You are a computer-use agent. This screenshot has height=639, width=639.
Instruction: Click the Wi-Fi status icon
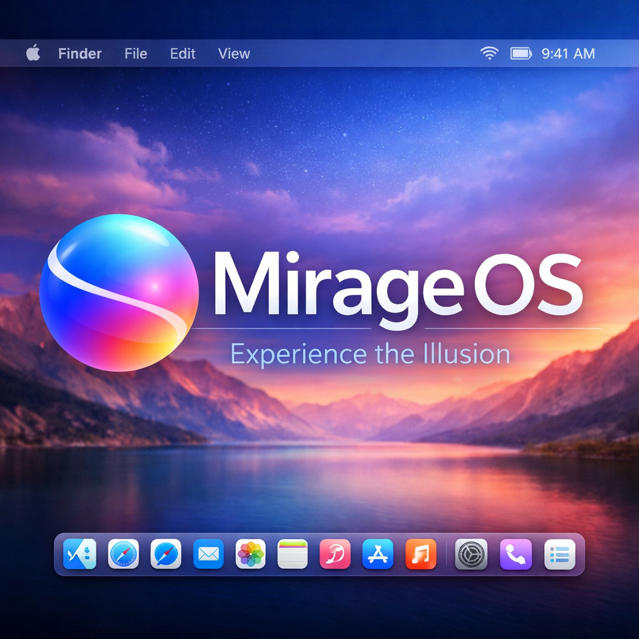click(x=489, y=54)
